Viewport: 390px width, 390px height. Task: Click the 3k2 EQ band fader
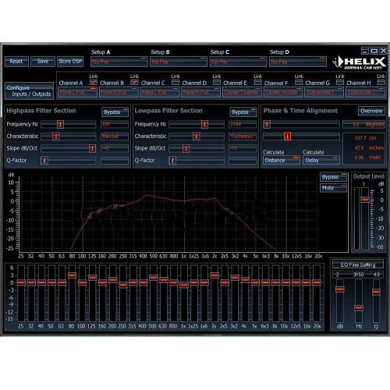coord(235,278)
